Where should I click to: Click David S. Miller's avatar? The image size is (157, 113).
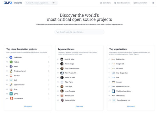point(62,59)
